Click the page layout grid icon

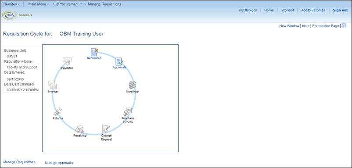pos(344,26)
